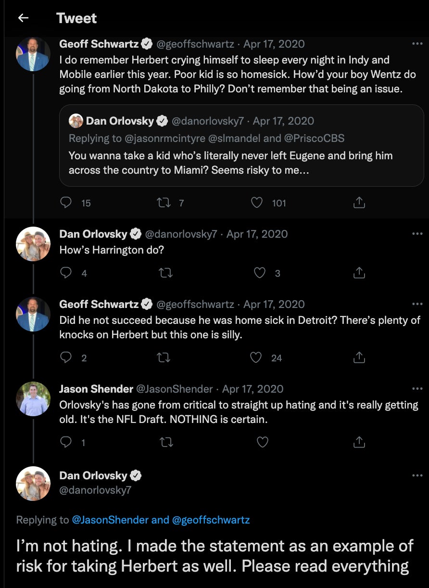Open Dan Orlovsky's avatar on the main tweet
This screenshot has height=588, width=429.
(x=33, y=483)
